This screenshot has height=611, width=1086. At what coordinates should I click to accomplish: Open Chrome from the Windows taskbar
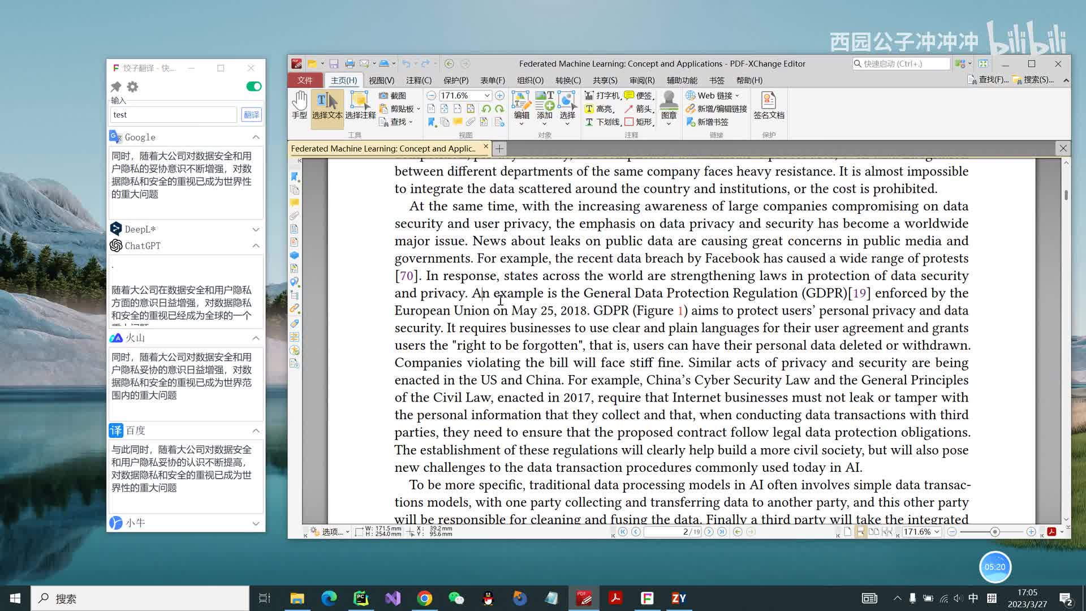(425, 598)
